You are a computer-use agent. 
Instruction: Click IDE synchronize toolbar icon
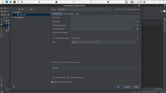(8, 11)
